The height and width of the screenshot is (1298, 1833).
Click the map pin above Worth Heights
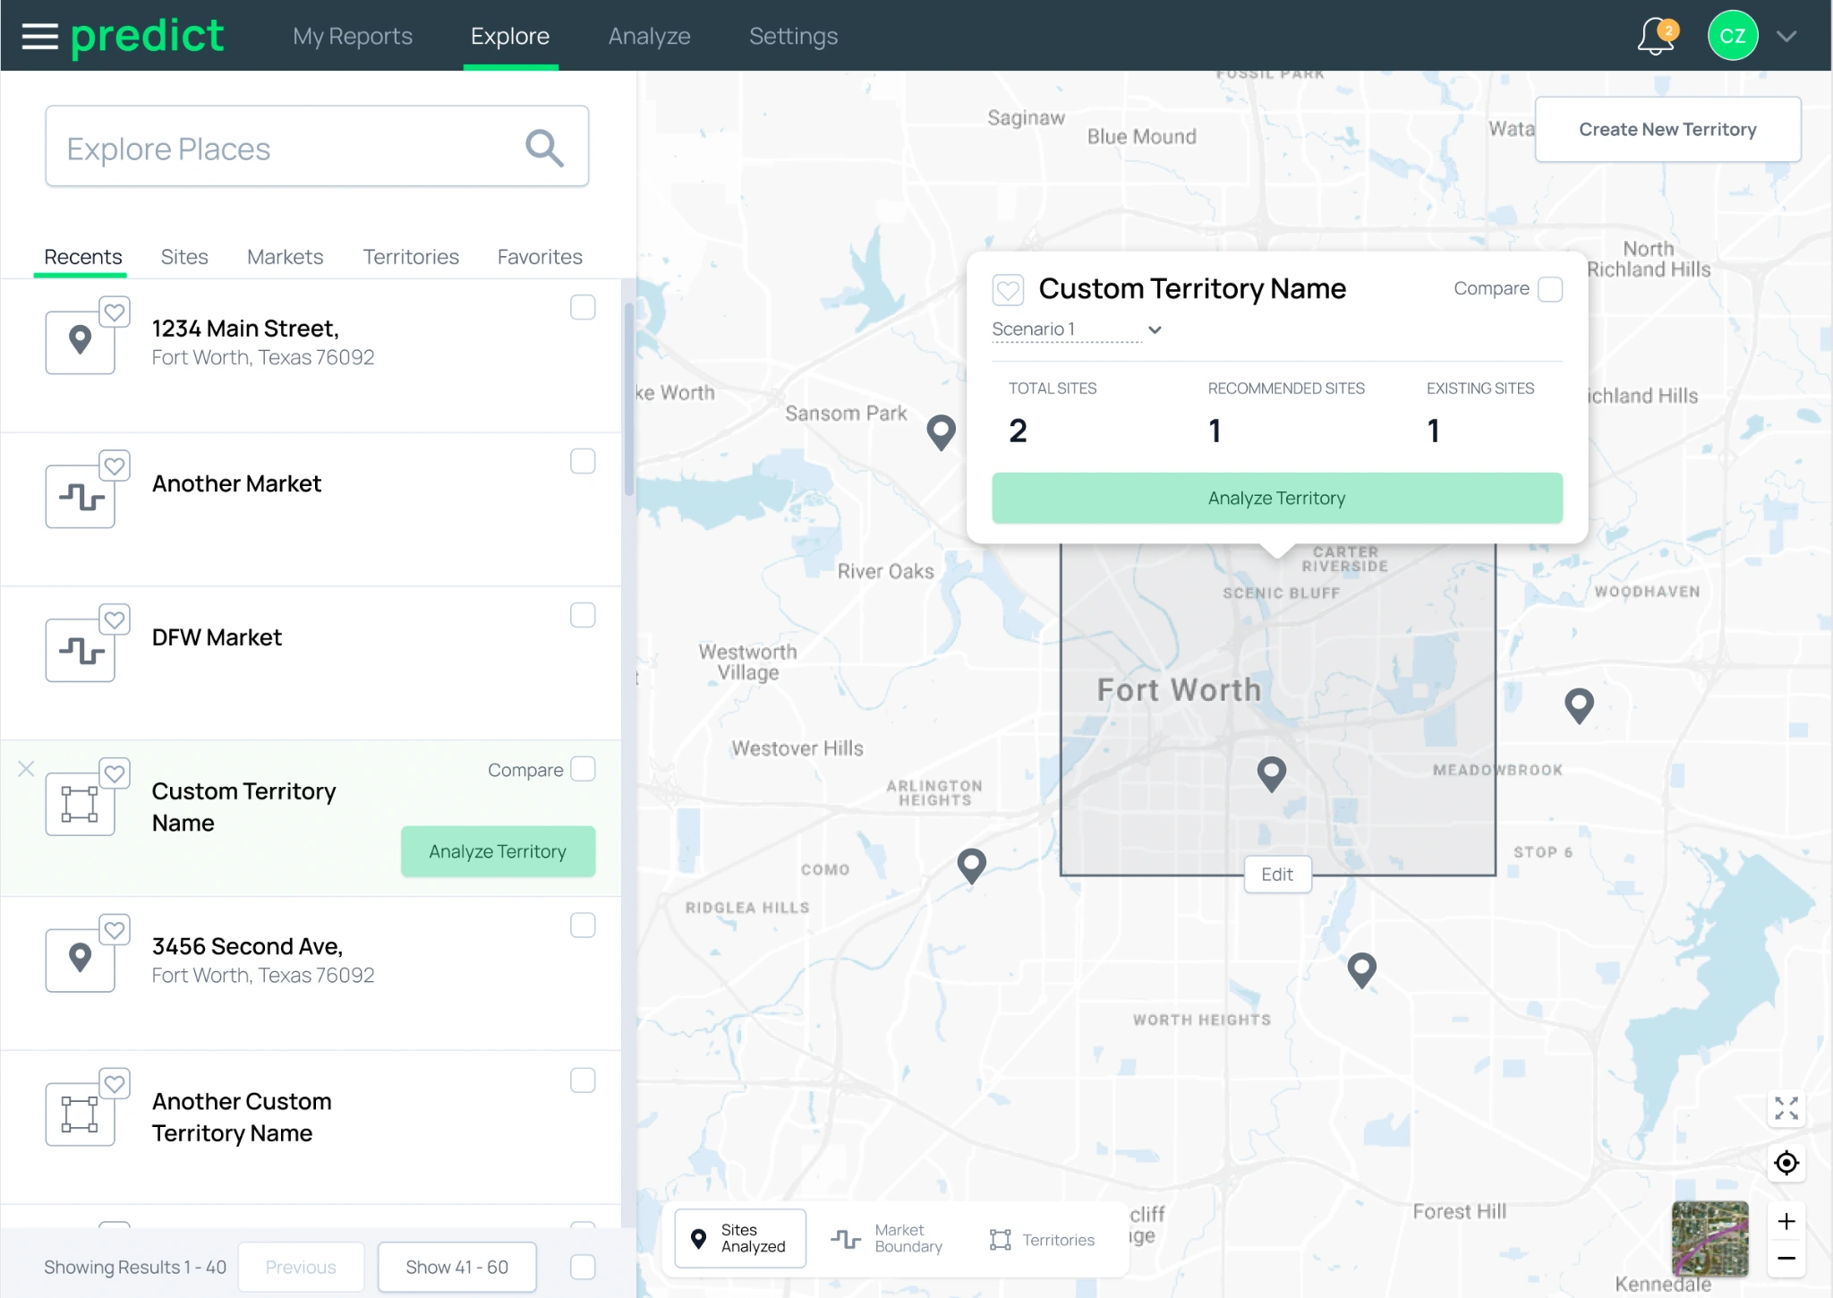(1361, 970)
